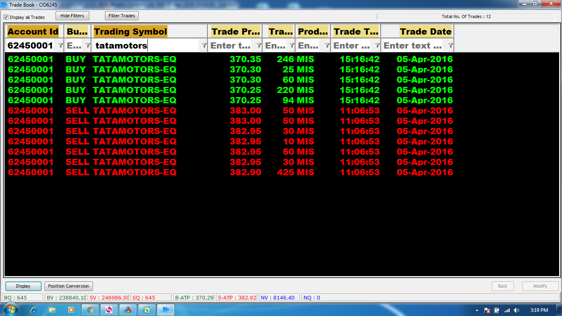
Task: Open the Buy/Sell column filter dropdown
Action: [x=88, y=46]
